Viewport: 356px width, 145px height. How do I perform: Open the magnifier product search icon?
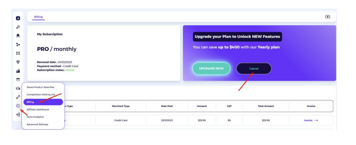(x=18, y=27)
